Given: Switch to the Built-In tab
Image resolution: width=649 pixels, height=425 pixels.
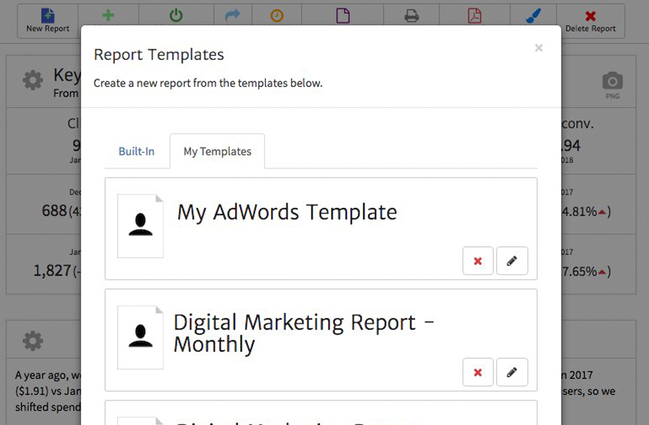Looking at the screenshot, I should click(136, 151).
